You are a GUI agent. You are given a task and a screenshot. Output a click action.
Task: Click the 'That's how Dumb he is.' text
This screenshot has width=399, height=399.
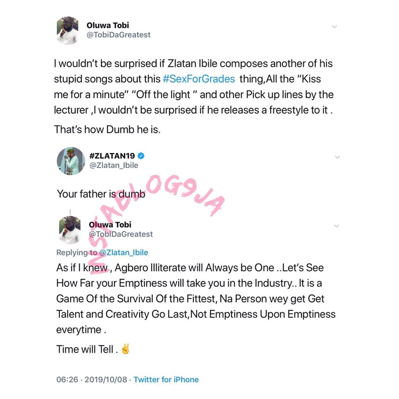107,129
